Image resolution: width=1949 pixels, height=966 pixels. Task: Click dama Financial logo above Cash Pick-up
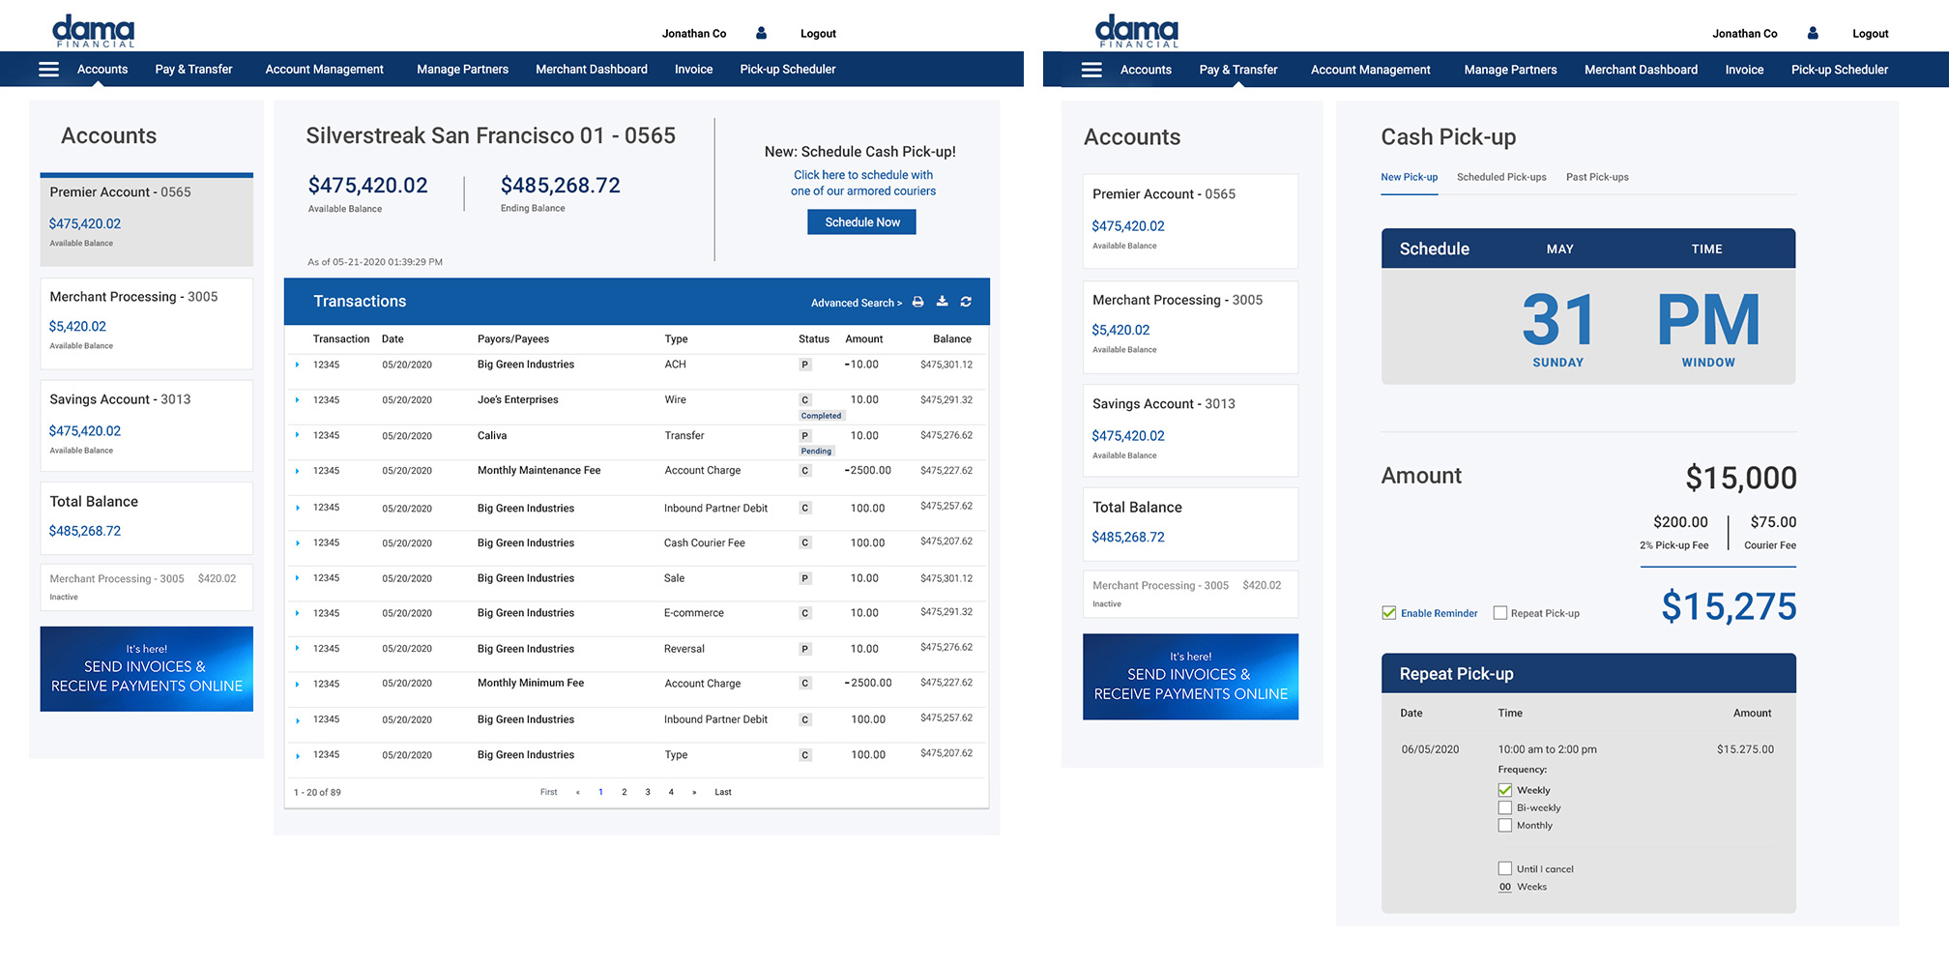click(x=1136, y=31)
